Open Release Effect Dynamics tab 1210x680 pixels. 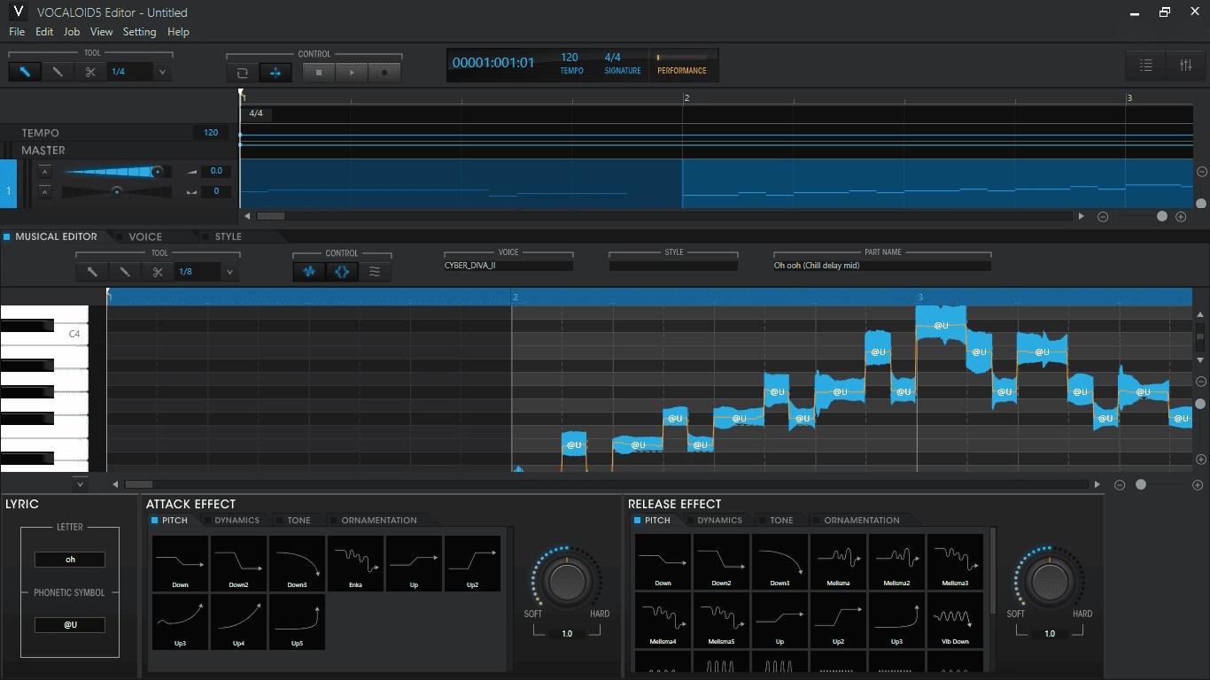coord(719,521)
